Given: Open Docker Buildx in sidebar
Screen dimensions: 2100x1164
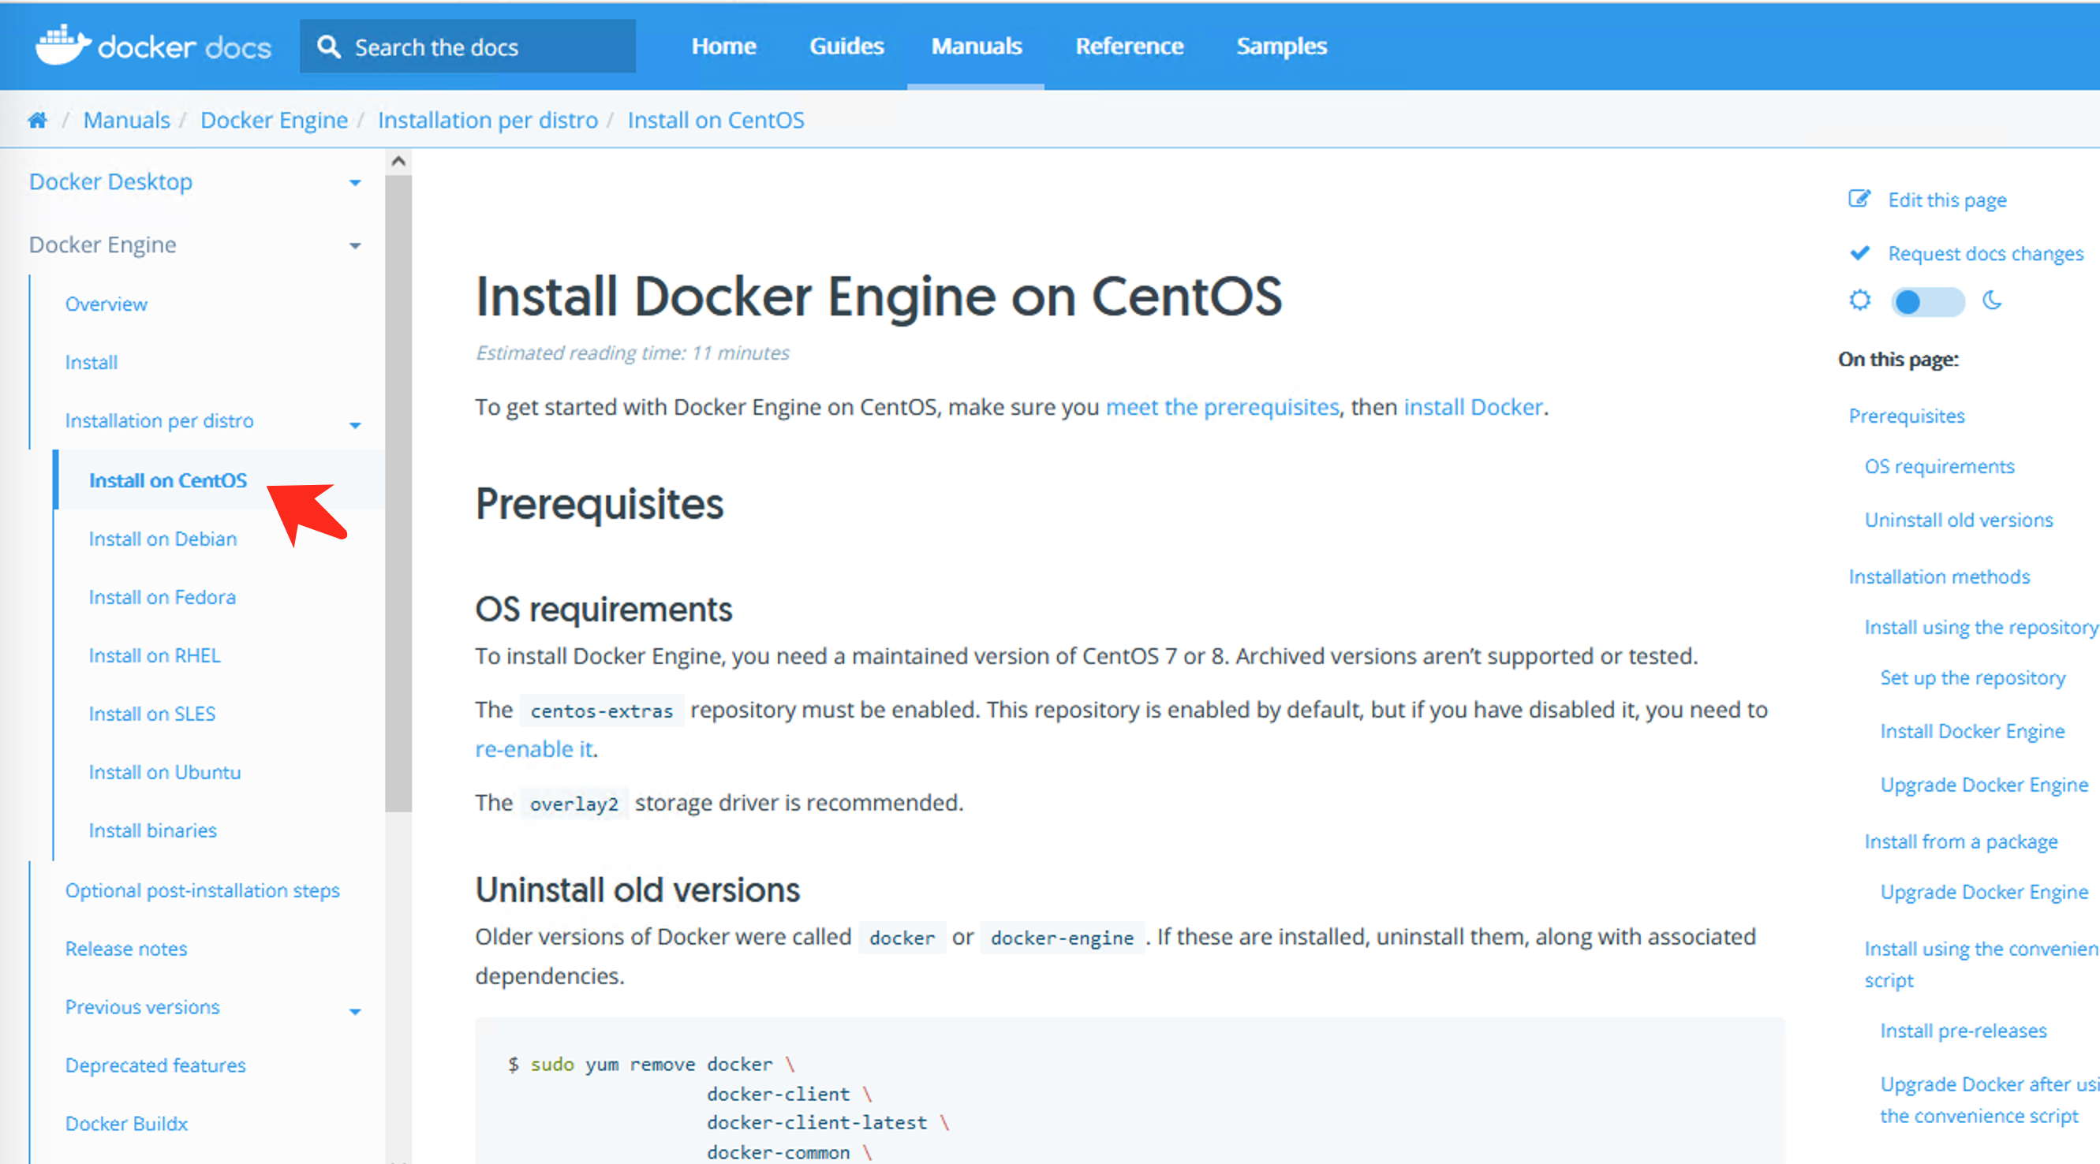Looking at the screenshot, I should (126, 1123).
